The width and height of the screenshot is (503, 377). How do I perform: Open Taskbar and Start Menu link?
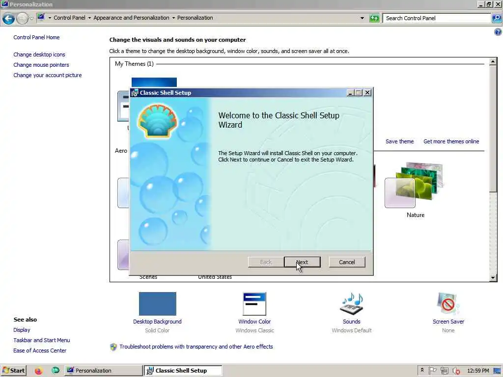pyautogui.click(x=42, y=340)
